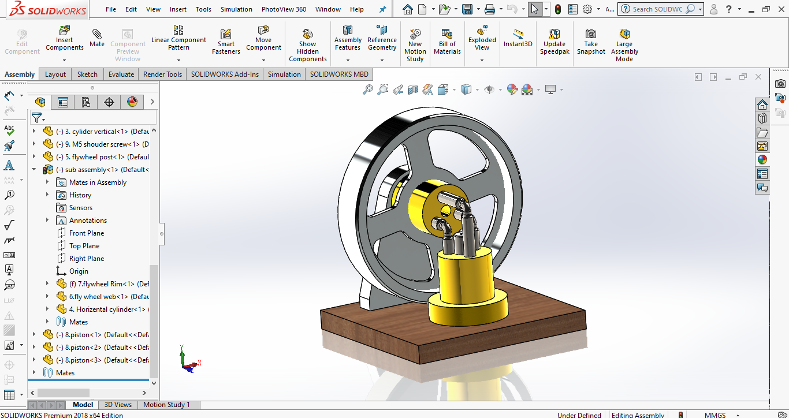Click Show Hidden Components
Image resolution: width=789 pixels, height=418 pixels.
pyautogui.click(x=308, y=45)
